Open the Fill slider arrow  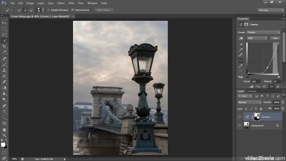pos(283,109)
